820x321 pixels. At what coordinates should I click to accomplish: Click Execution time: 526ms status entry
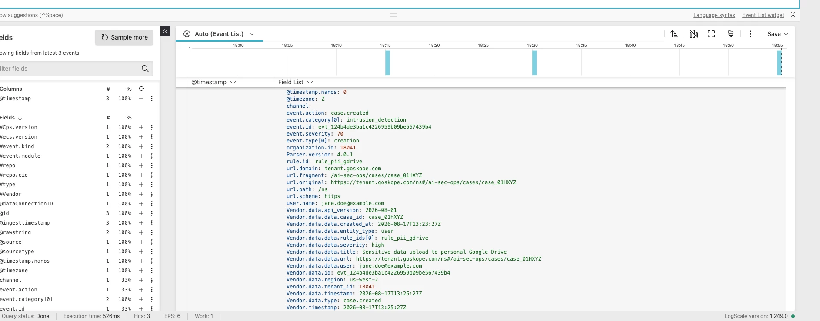[91, 316]
